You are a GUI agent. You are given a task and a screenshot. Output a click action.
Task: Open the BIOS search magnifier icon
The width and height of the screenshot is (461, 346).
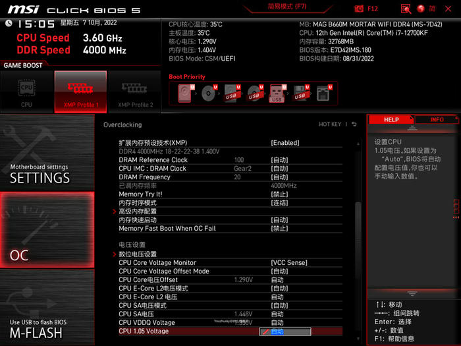coord(406,9)
